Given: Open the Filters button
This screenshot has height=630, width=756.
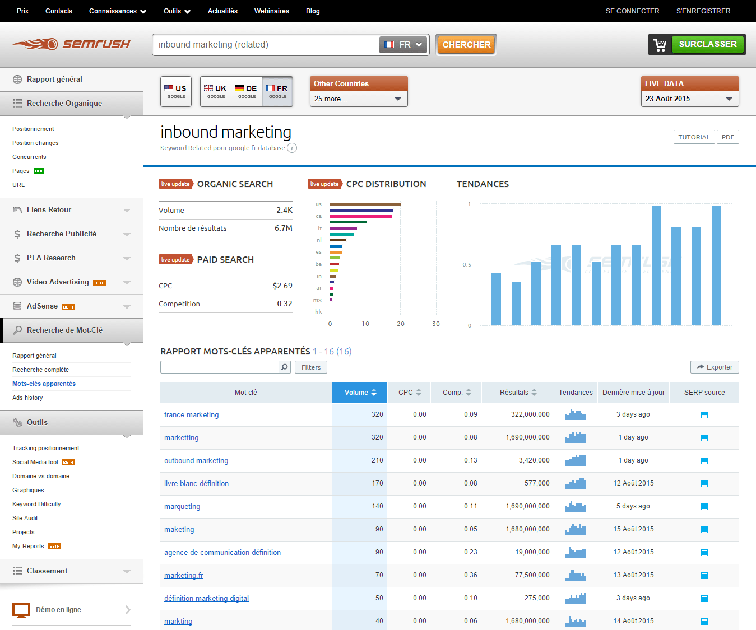Looking at the screenshot, I should click(x=311, y=367).
